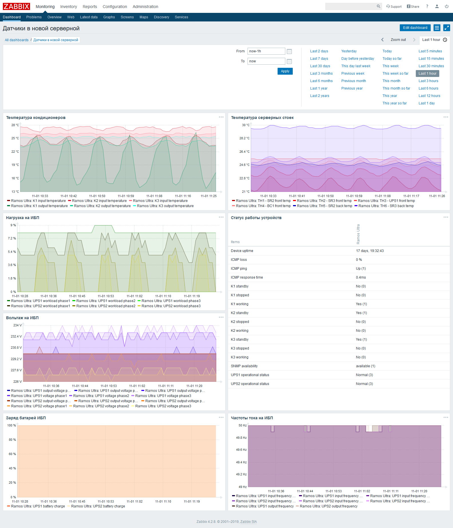
Task: Open the Support link with headset icon
Action: point(394,6)
